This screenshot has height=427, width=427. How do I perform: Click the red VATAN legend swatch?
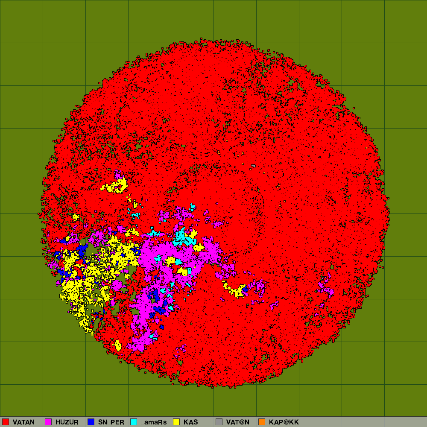6,422
